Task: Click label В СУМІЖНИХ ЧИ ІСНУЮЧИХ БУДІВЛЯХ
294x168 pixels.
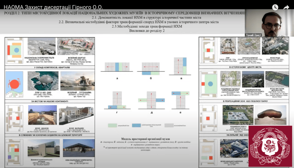Action: click(51, 135)
